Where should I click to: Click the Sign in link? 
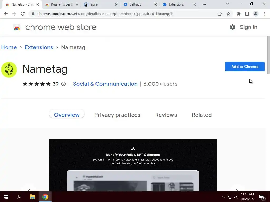pyautogui.click(x=248, y=27)
